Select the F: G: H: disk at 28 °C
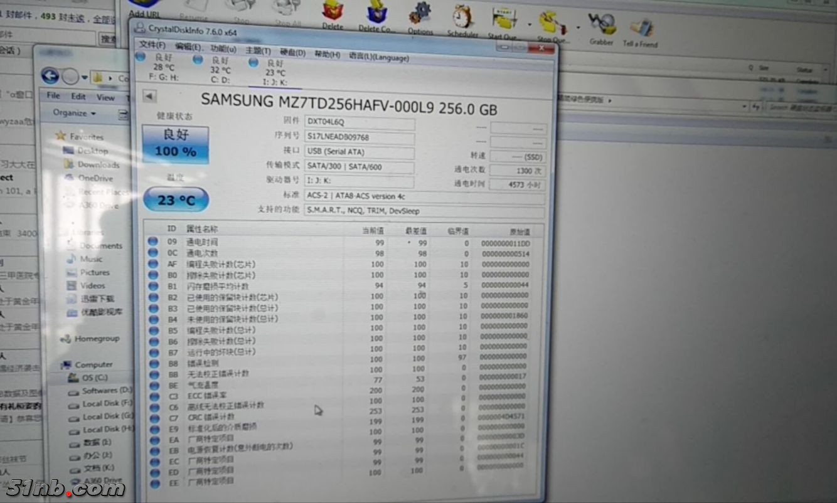This screenshot has height=503, width=837. 163,68
